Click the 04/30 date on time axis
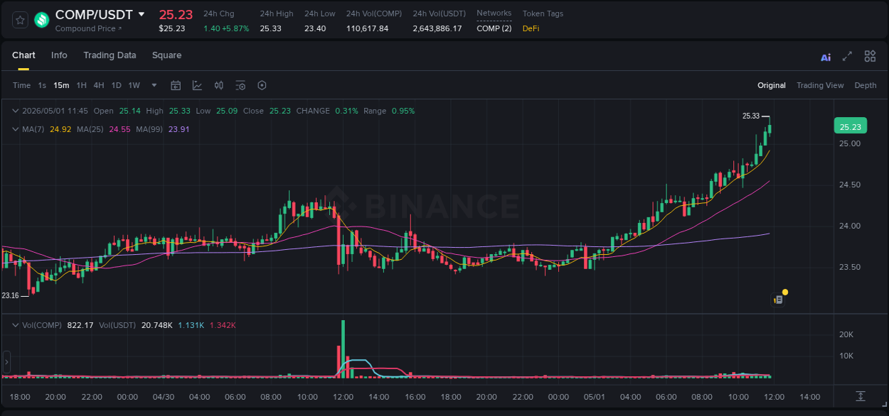 point(164,397)
